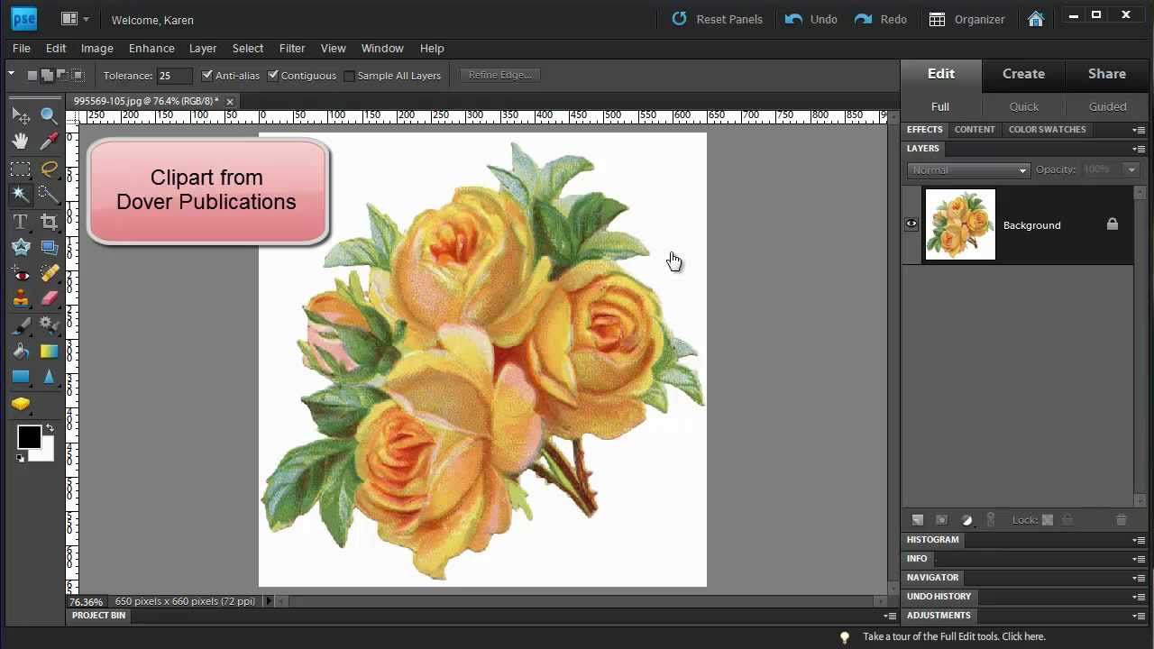
Task: Select the Clone Stamp tool
Action: pyautogui.click(x=21, y=298)
